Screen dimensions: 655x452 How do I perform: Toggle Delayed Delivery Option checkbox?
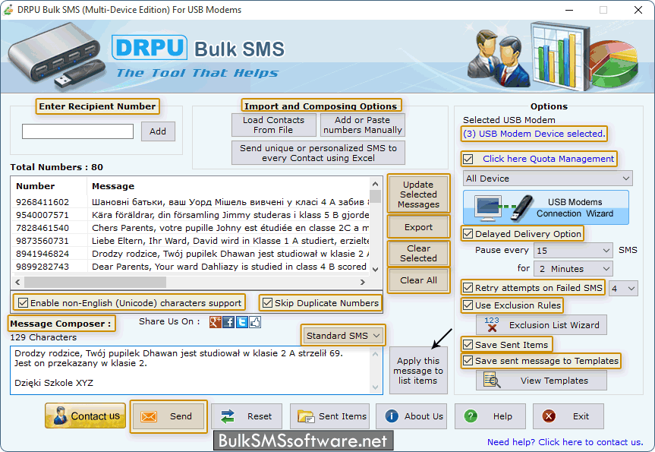pos(468,234)
